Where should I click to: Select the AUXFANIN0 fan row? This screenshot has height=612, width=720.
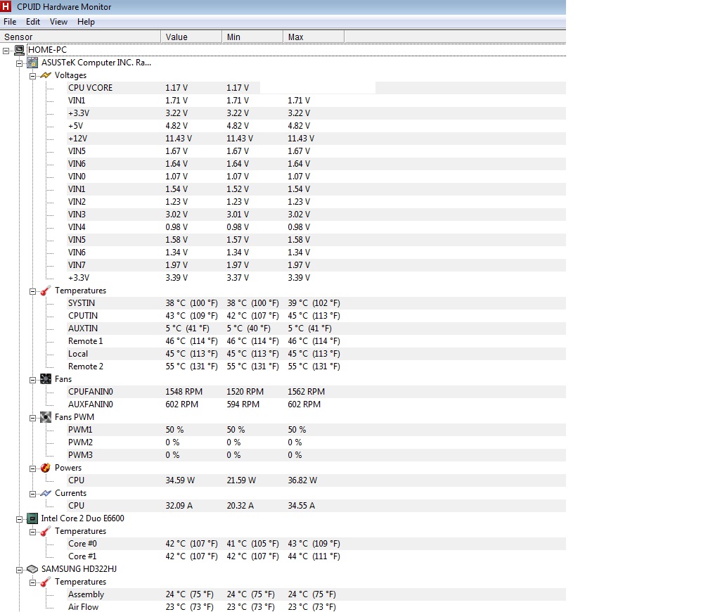point(316,404)
